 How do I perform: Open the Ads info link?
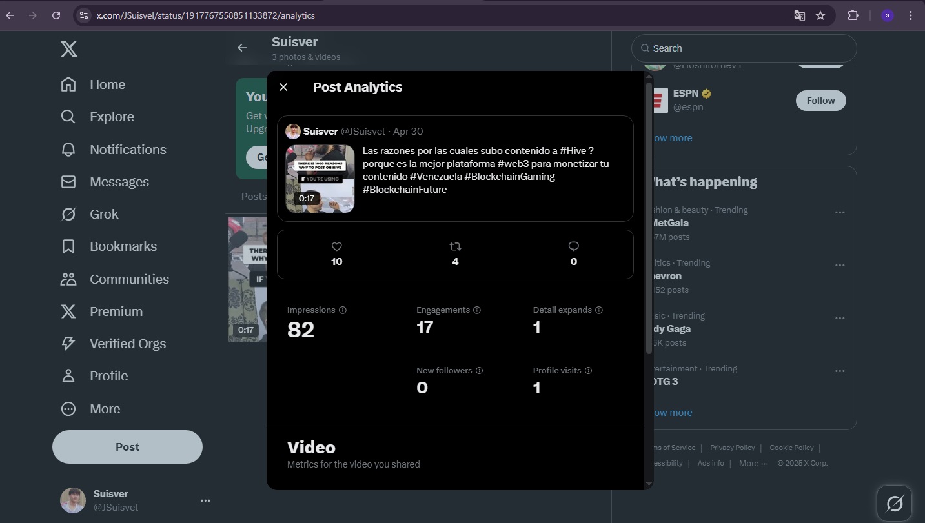click(x=711, y=463)
